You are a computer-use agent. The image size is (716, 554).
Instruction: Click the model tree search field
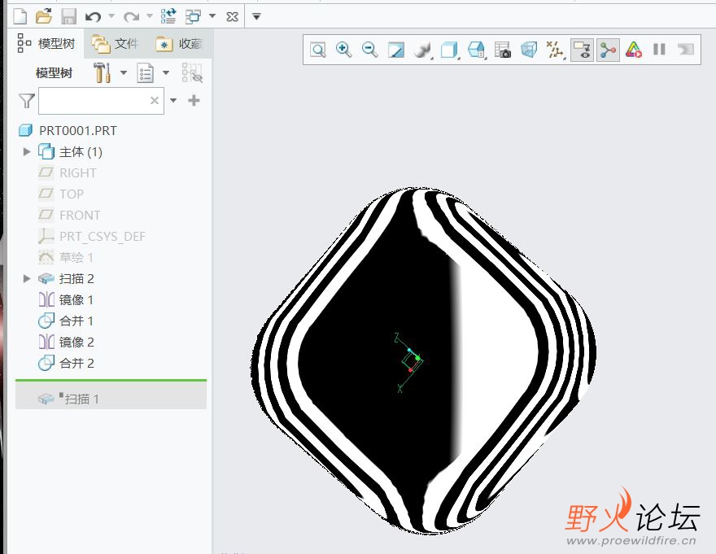coord(92,101)
